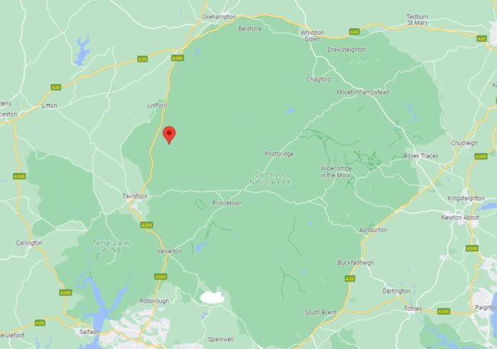The height and width of the screenshot is (349, 497).
Task: Select the Tamar Valley AONB label
Action: 111,247
